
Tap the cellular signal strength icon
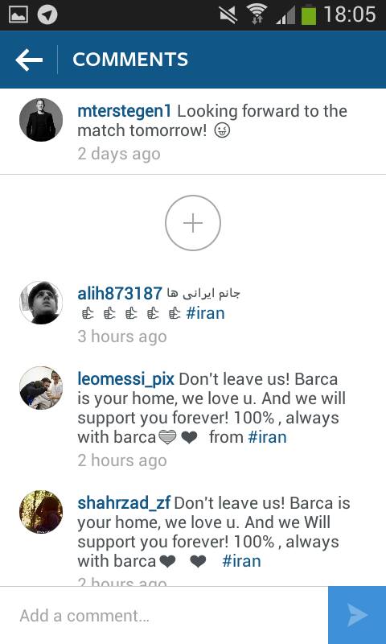[285, 16]
